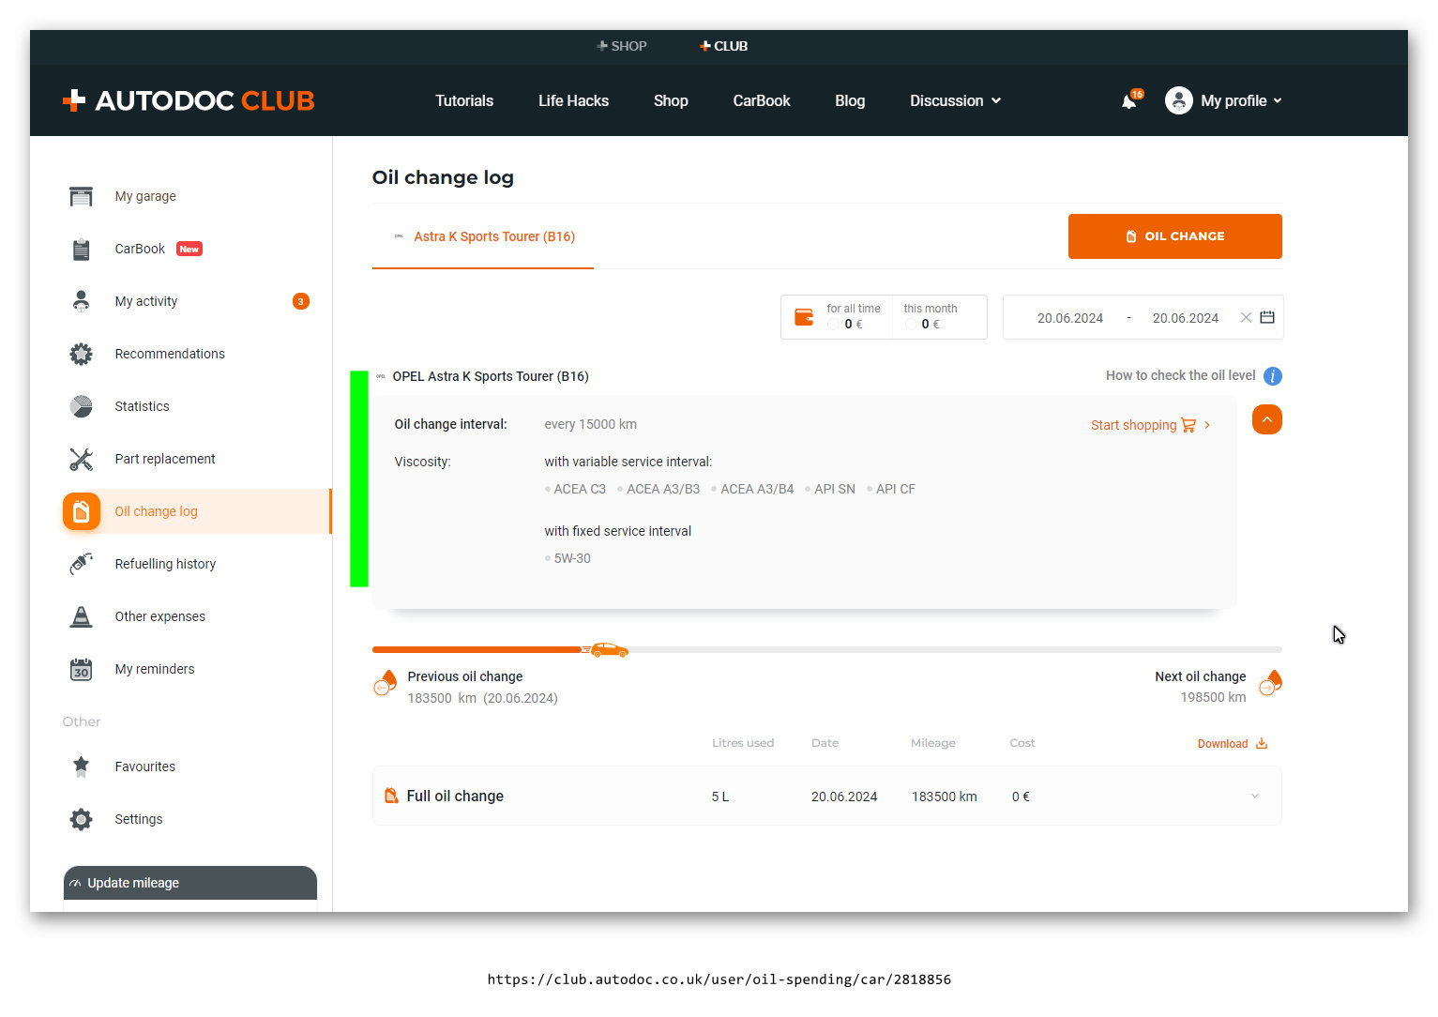Click the Other expenses cone icon
This screenshot has height=1017, width=1438.
click(x=82, y=616)
